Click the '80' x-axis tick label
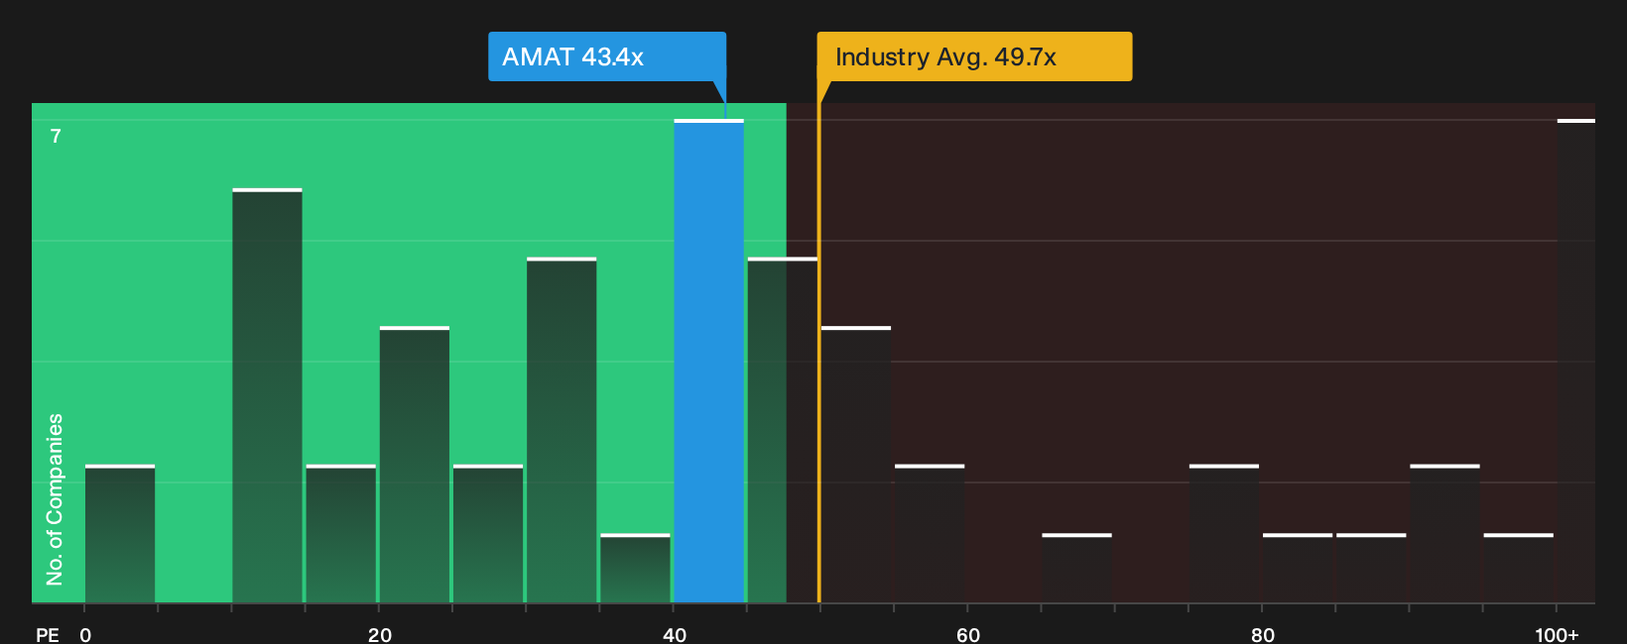 tap(1263, 634)
